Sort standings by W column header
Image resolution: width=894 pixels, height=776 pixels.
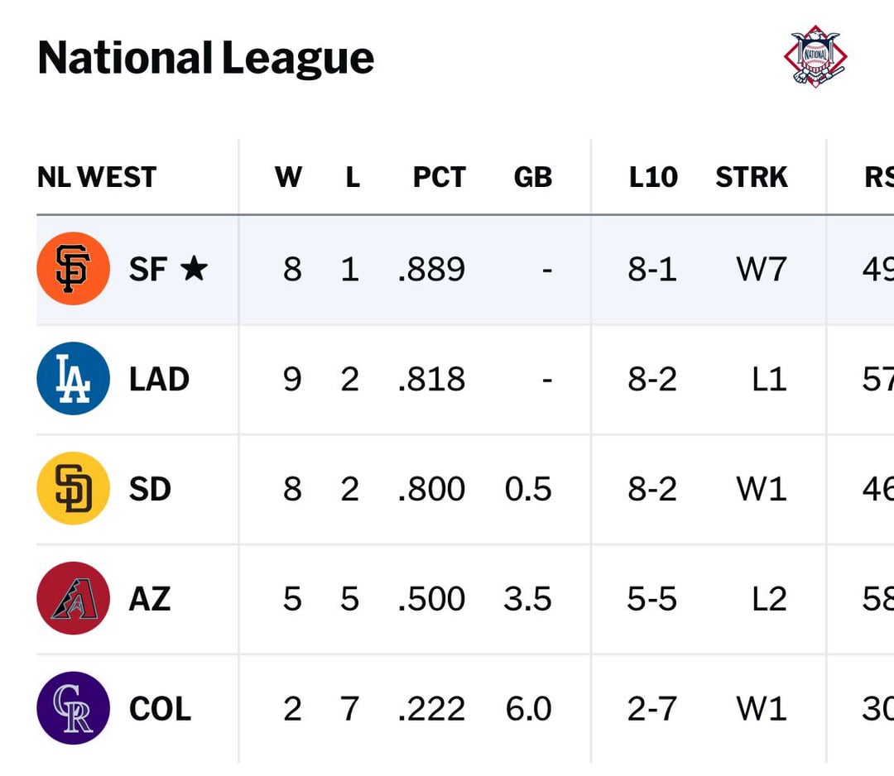[288, 177]
